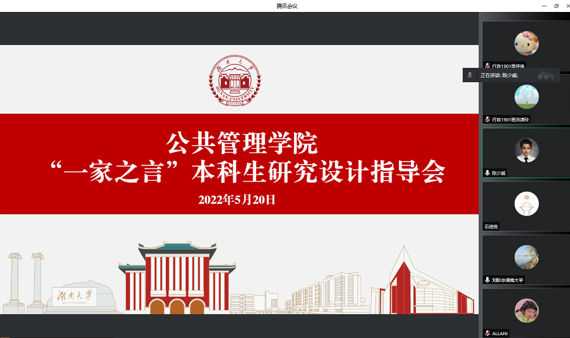Click the '正在讲话: 陈少威' speaker text
This screenshot has width=570, height=338.
point(499,75)
